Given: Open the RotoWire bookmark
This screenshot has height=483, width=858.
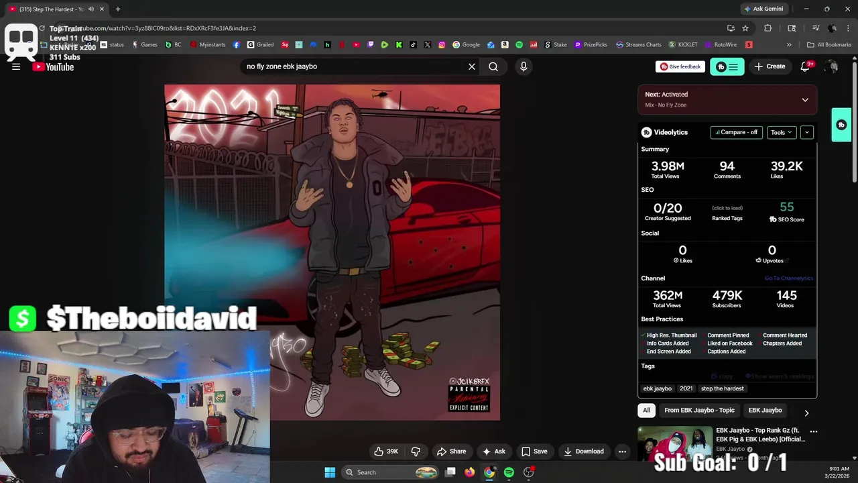Looking at the screenshot, I should (721, 45).
